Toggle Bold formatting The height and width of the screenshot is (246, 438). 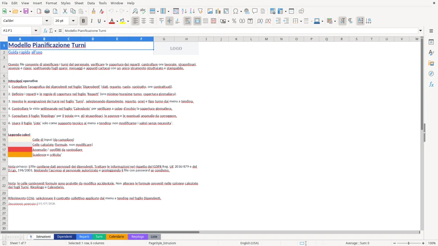(84, 21)
